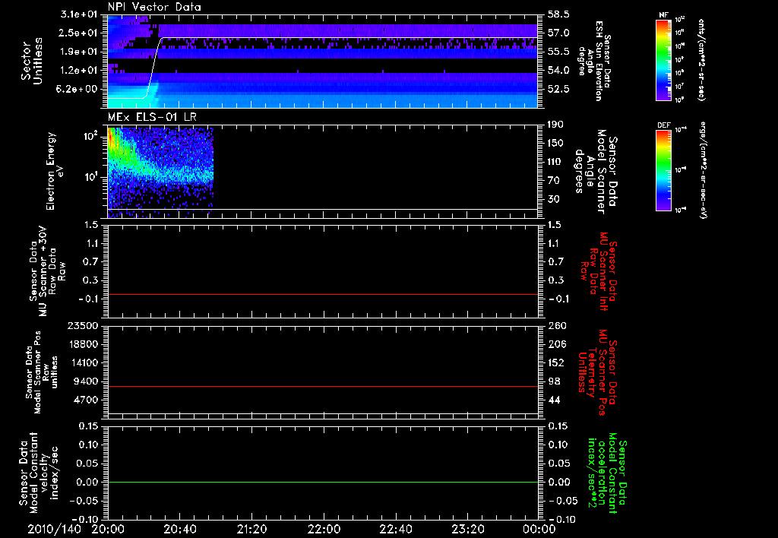778x538 pixels.
Task: Click 'ESH Sun Elevation Angle degree' axis label
Action: tap(596, 60)
